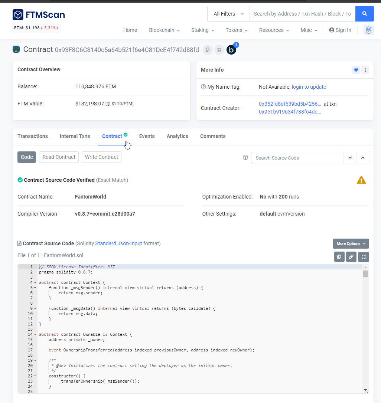Click the FTM price $1.198 badge
Screen dimensions: 381x403
click(x=36, y=28)
